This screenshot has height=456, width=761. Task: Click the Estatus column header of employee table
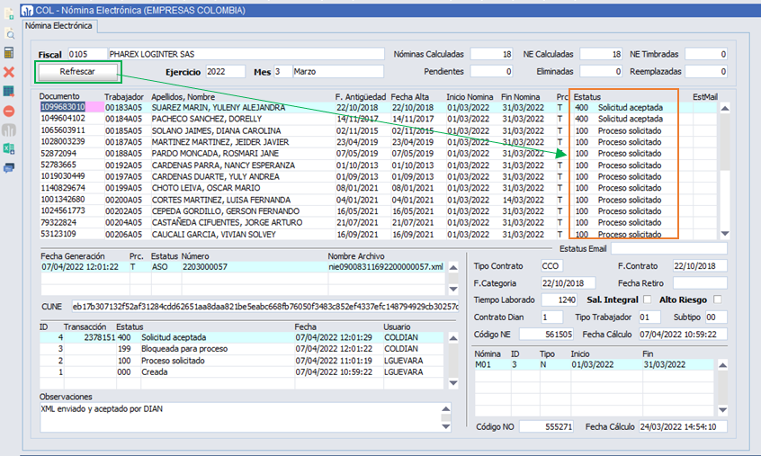click(x=586, y=96)
